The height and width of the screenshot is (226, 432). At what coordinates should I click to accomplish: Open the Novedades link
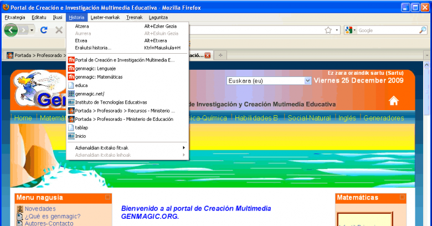point(40,209)
